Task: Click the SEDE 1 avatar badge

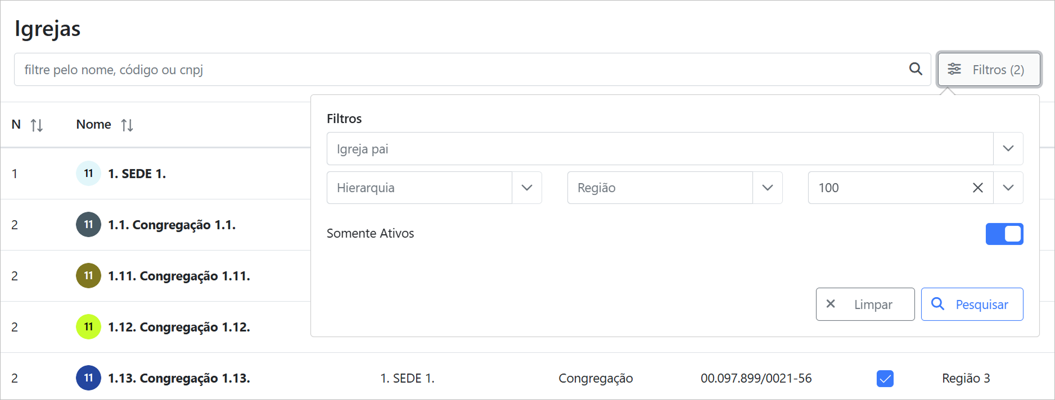Action: tap(88, 174)
